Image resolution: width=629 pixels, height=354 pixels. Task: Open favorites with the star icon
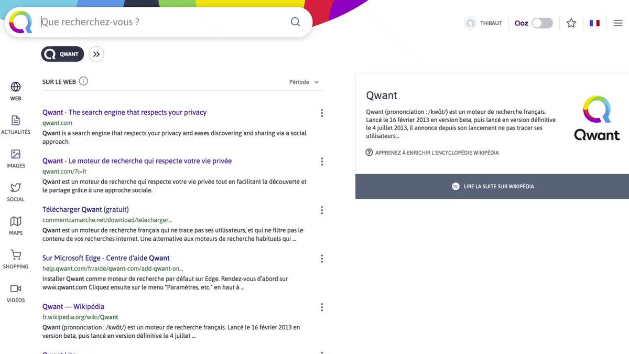(x=571, y=23)
